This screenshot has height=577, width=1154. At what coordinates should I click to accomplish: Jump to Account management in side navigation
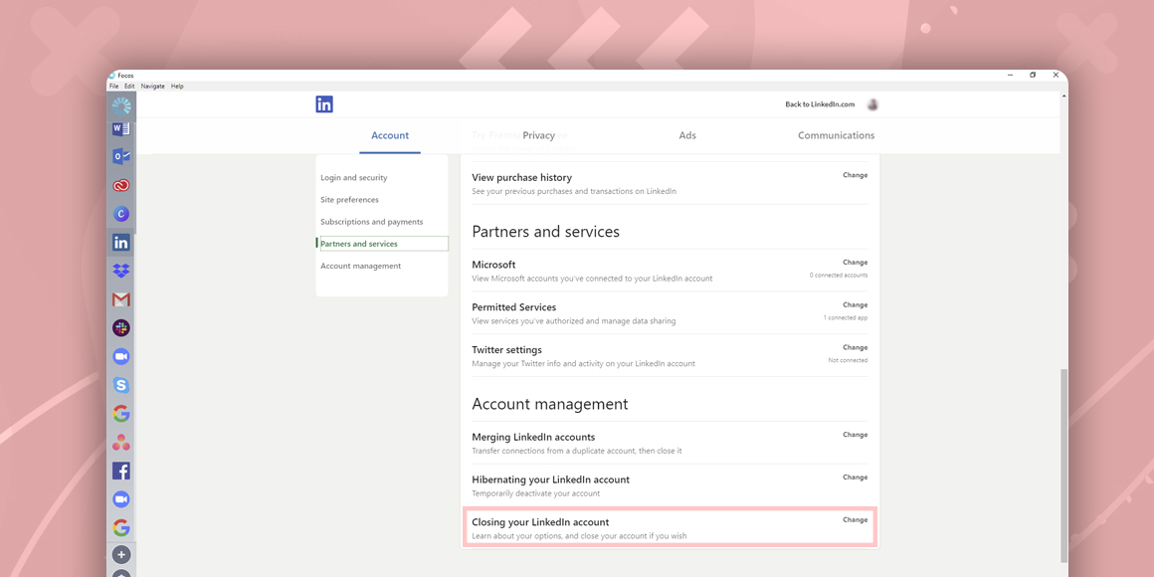pyautogui.click(x=360, y=266)
